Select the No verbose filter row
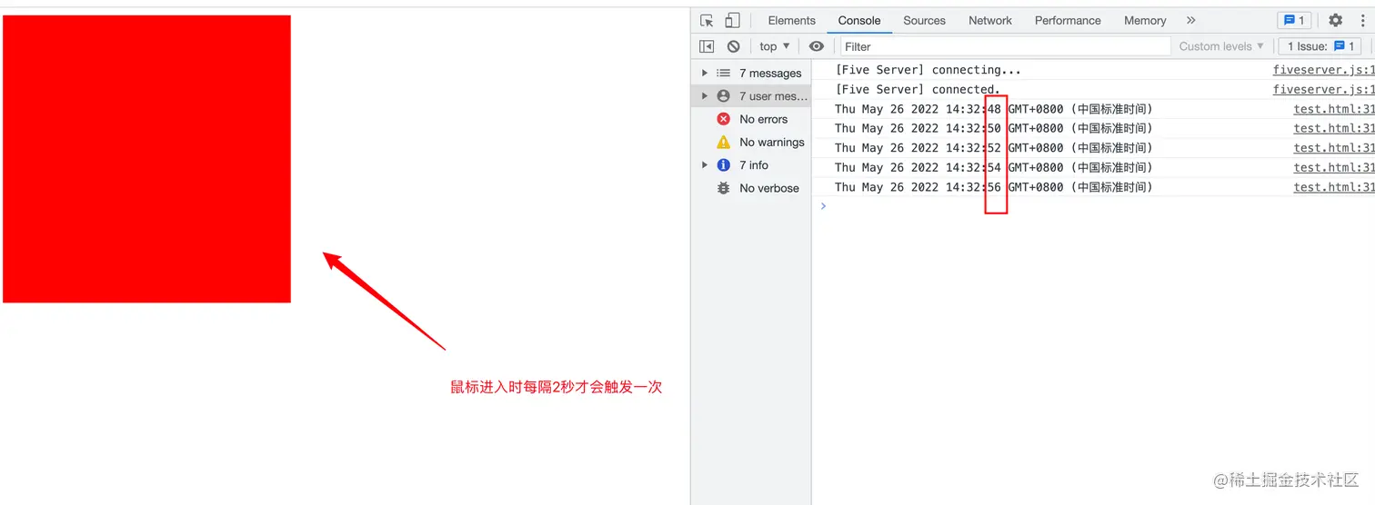 tap(751, 188)
